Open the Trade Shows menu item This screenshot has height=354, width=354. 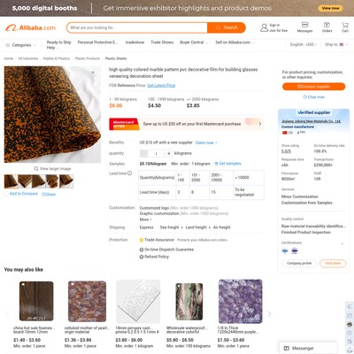coord(162,42)
